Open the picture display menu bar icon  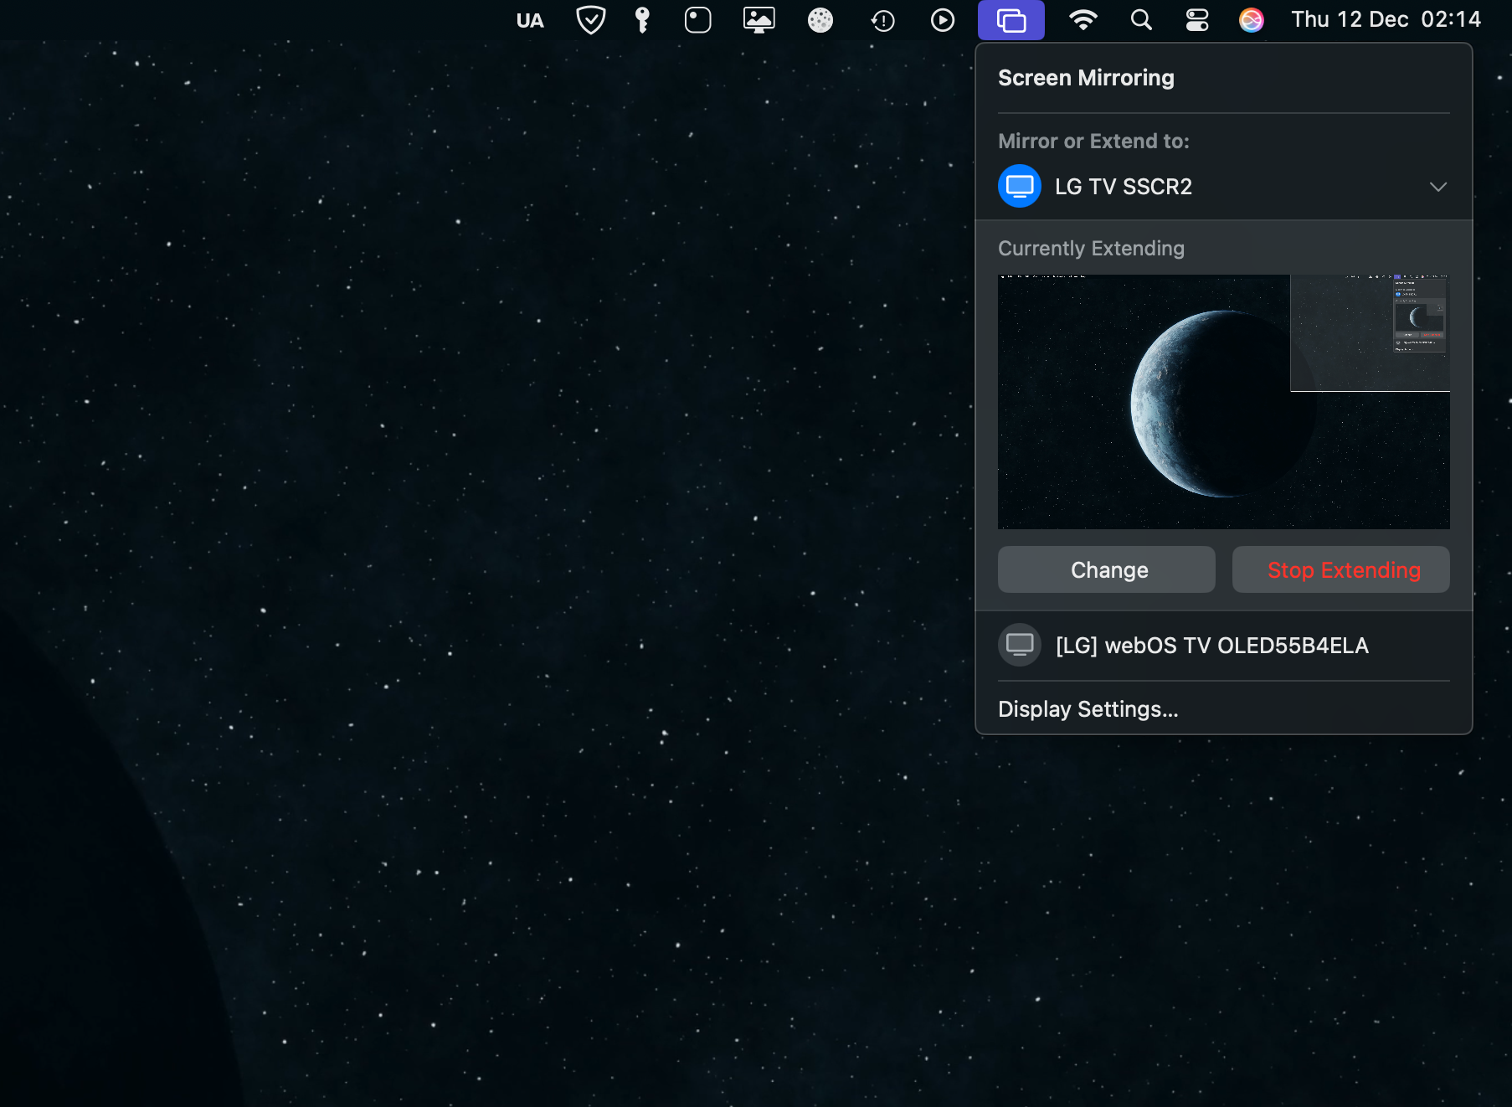coord(759,20)
